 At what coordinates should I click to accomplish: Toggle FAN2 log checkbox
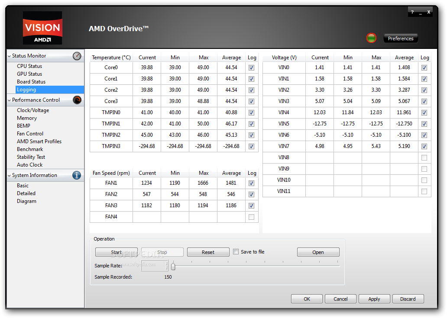(251, 194)
